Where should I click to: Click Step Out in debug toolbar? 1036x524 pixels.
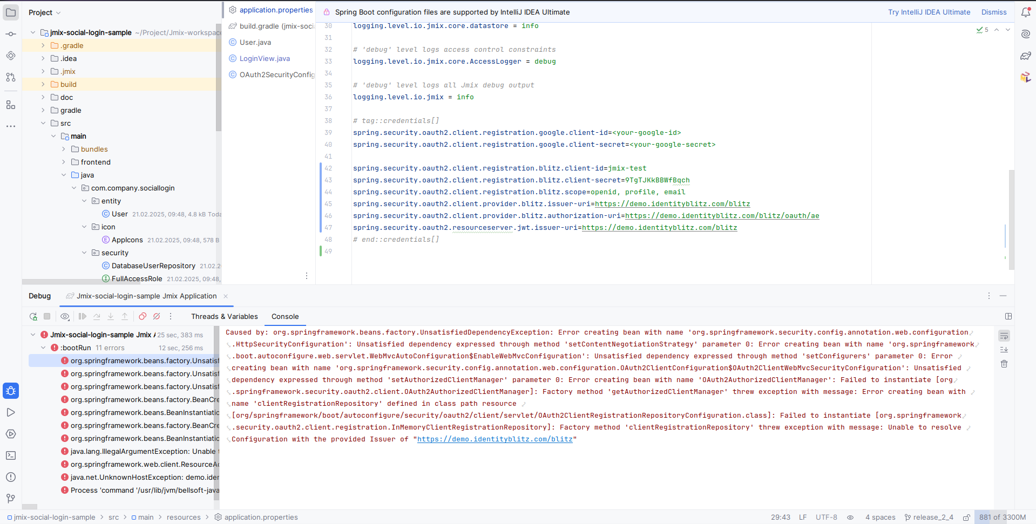125,317
